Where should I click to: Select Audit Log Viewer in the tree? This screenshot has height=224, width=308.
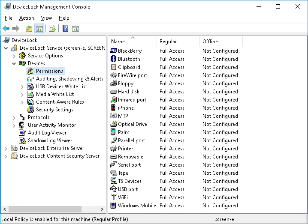(x=47, y=133)
